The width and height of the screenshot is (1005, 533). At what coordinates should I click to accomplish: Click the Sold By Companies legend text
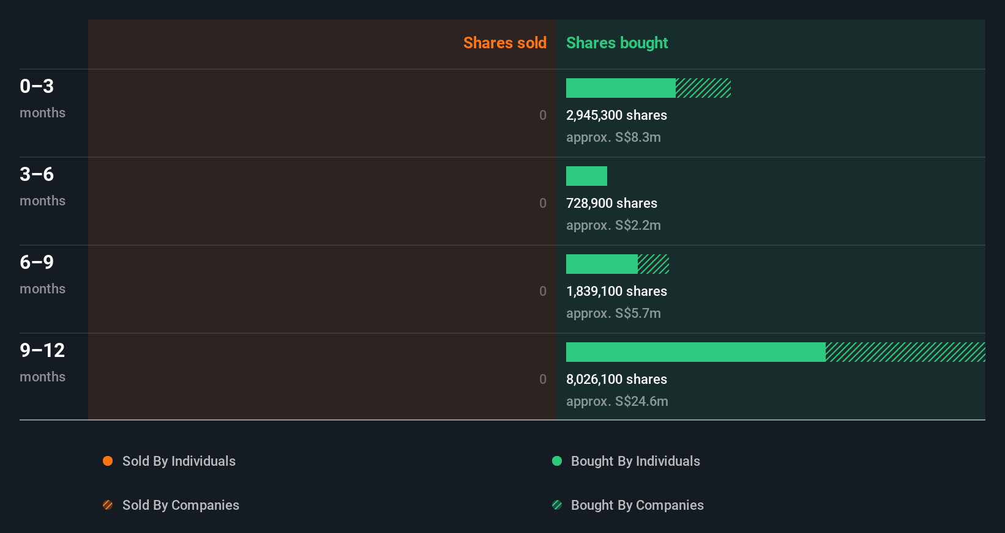pyautogui.click(x=181, y=505)
